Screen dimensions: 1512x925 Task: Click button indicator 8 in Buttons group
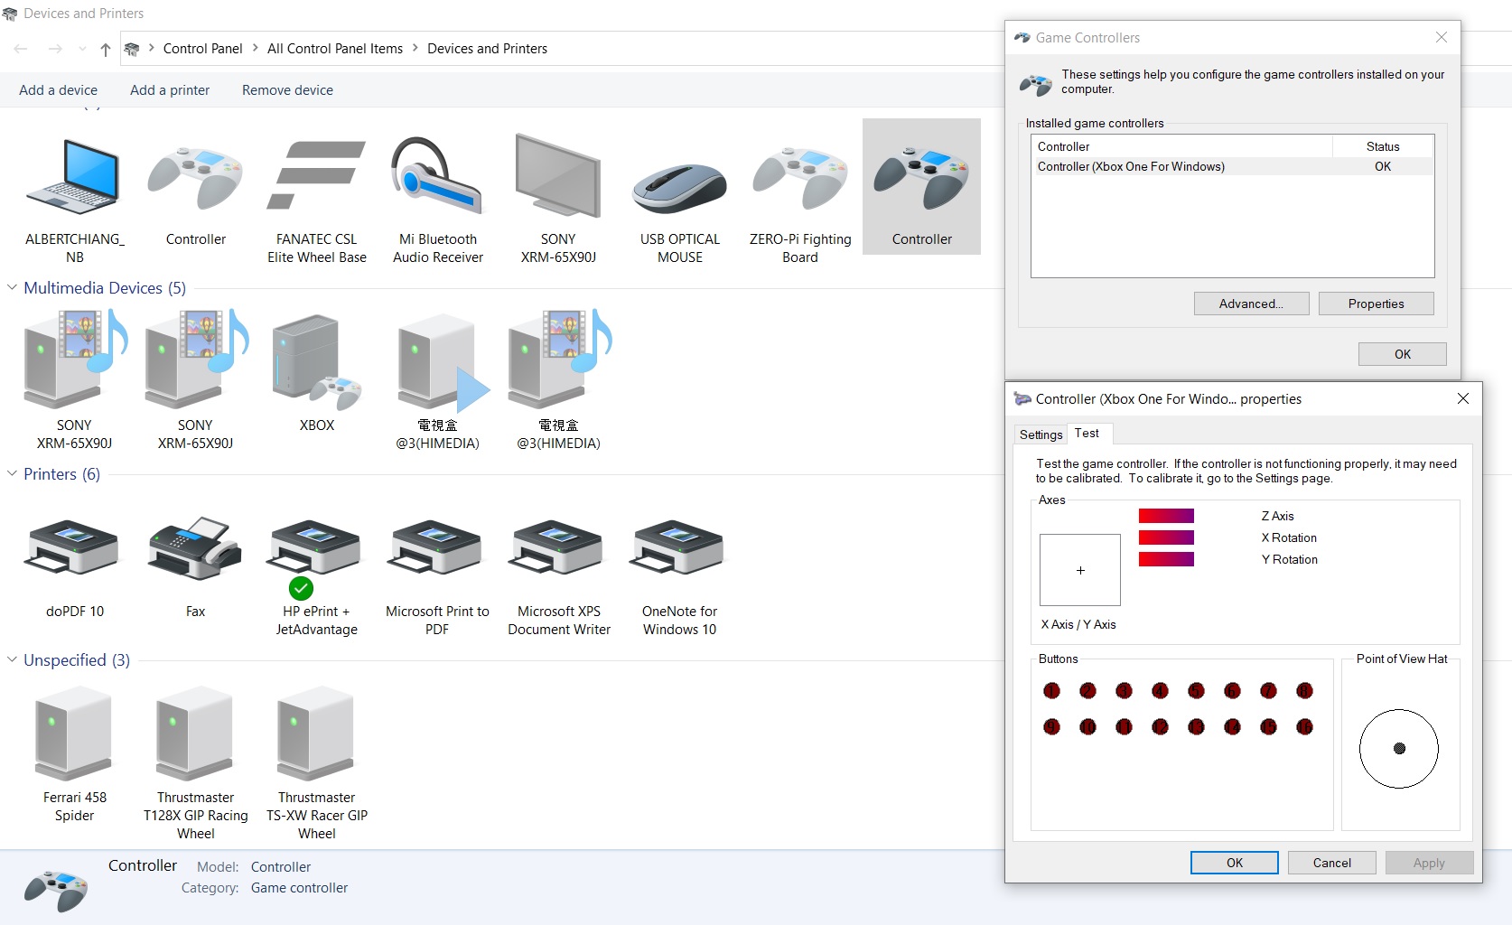[x=1304, y=691]
